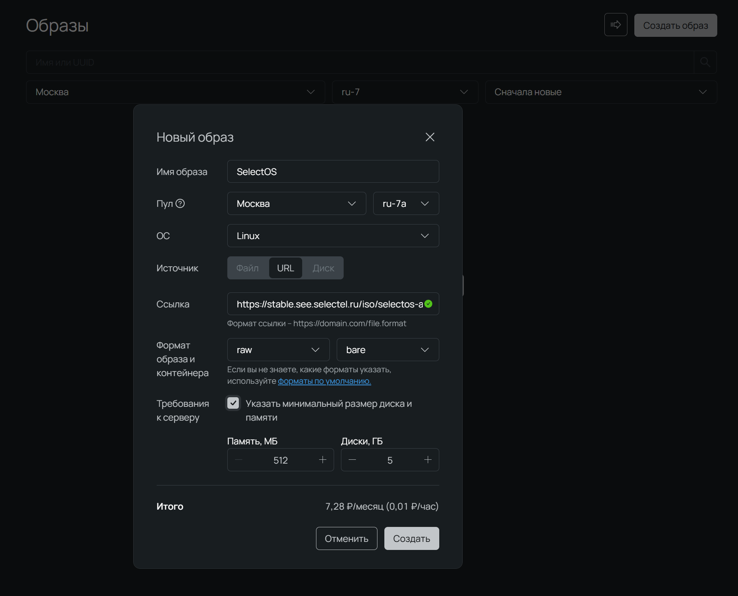Open the форматы по умолчанию link
The image size is (738, 596).
point(324,381)
